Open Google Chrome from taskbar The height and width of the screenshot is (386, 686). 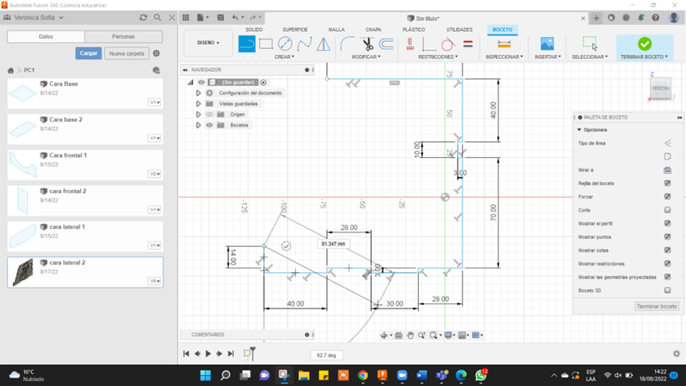point(362,375)
